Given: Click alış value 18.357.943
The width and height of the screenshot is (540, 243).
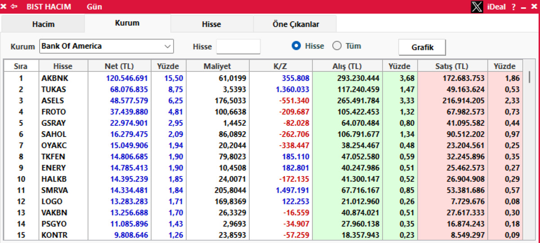Looking at the screenshot, I should point(360,235).
